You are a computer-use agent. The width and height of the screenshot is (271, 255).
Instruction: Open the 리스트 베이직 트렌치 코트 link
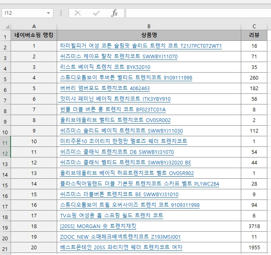click(x=105, y=67)
